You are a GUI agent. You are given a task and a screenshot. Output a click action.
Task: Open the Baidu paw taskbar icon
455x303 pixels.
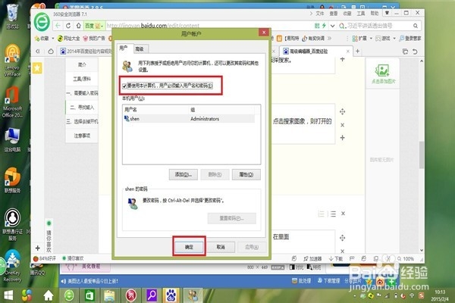tap(171, 295)
